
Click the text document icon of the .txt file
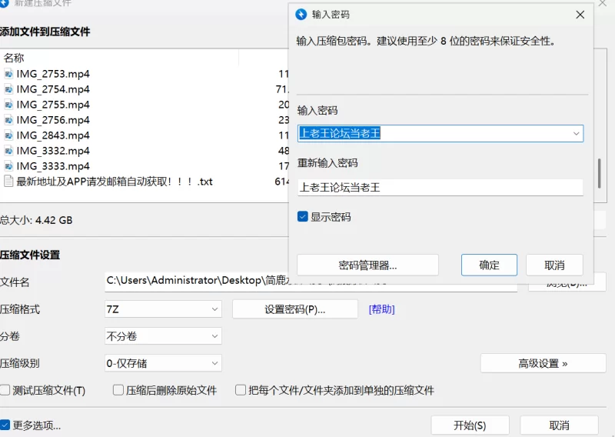(x=8, y=182)
